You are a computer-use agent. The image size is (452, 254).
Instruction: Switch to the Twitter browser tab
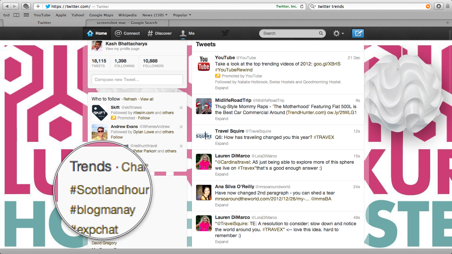pos(44,23)
